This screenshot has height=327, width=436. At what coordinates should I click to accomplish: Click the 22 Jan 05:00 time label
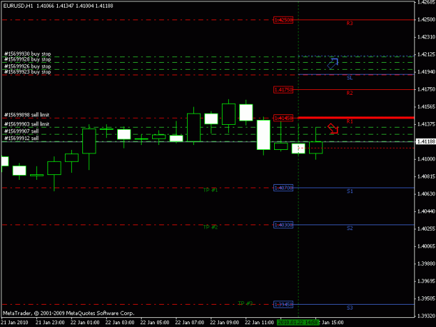click(155, 323)
